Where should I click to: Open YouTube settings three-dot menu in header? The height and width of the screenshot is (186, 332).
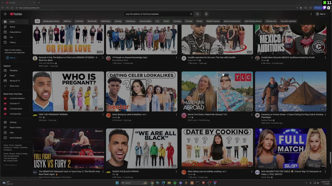click(x=311, y=14)
